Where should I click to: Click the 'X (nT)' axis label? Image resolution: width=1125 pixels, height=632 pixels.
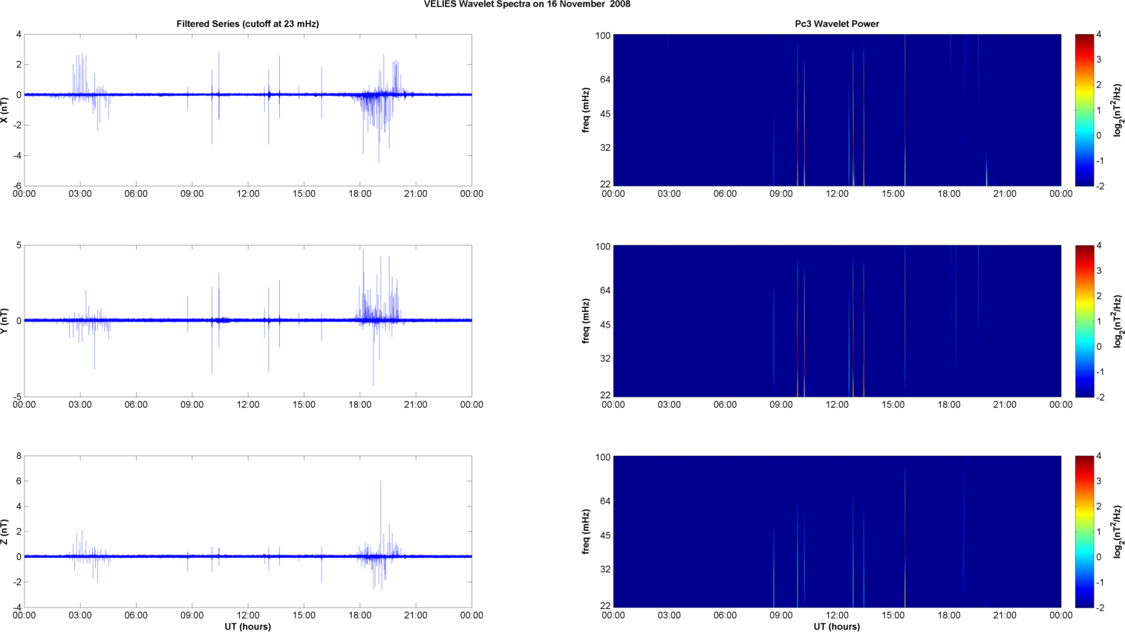(5, 110)
